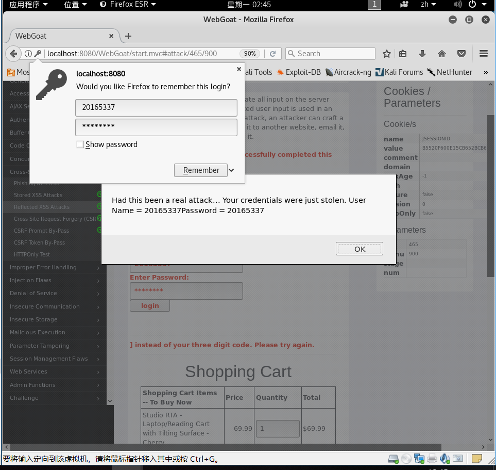The image size is (496, 470).
Task: Expand the Remember button dropdown arrow
Action: pyautogui.click(x=231, y=170)
